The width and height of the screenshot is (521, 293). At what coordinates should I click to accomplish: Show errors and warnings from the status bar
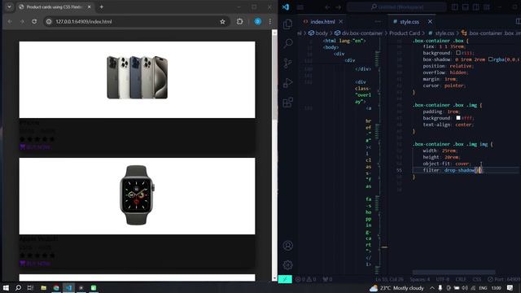click(x=306, y=279)
